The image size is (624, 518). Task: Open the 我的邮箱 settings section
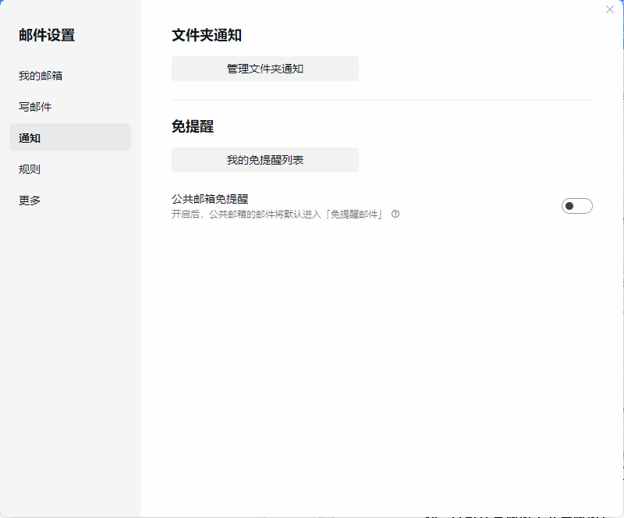tap(41, 76)
